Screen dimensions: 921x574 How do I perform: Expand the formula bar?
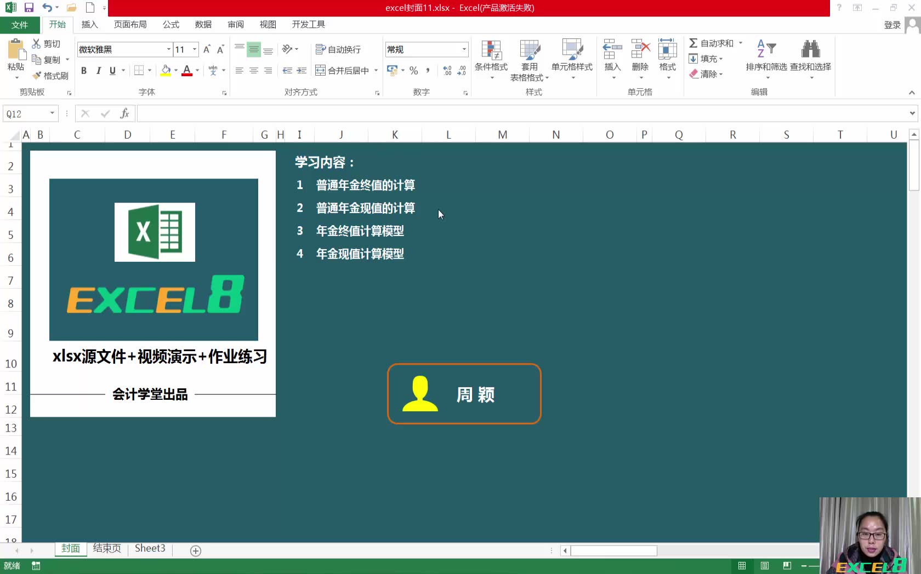click(912, 113)
